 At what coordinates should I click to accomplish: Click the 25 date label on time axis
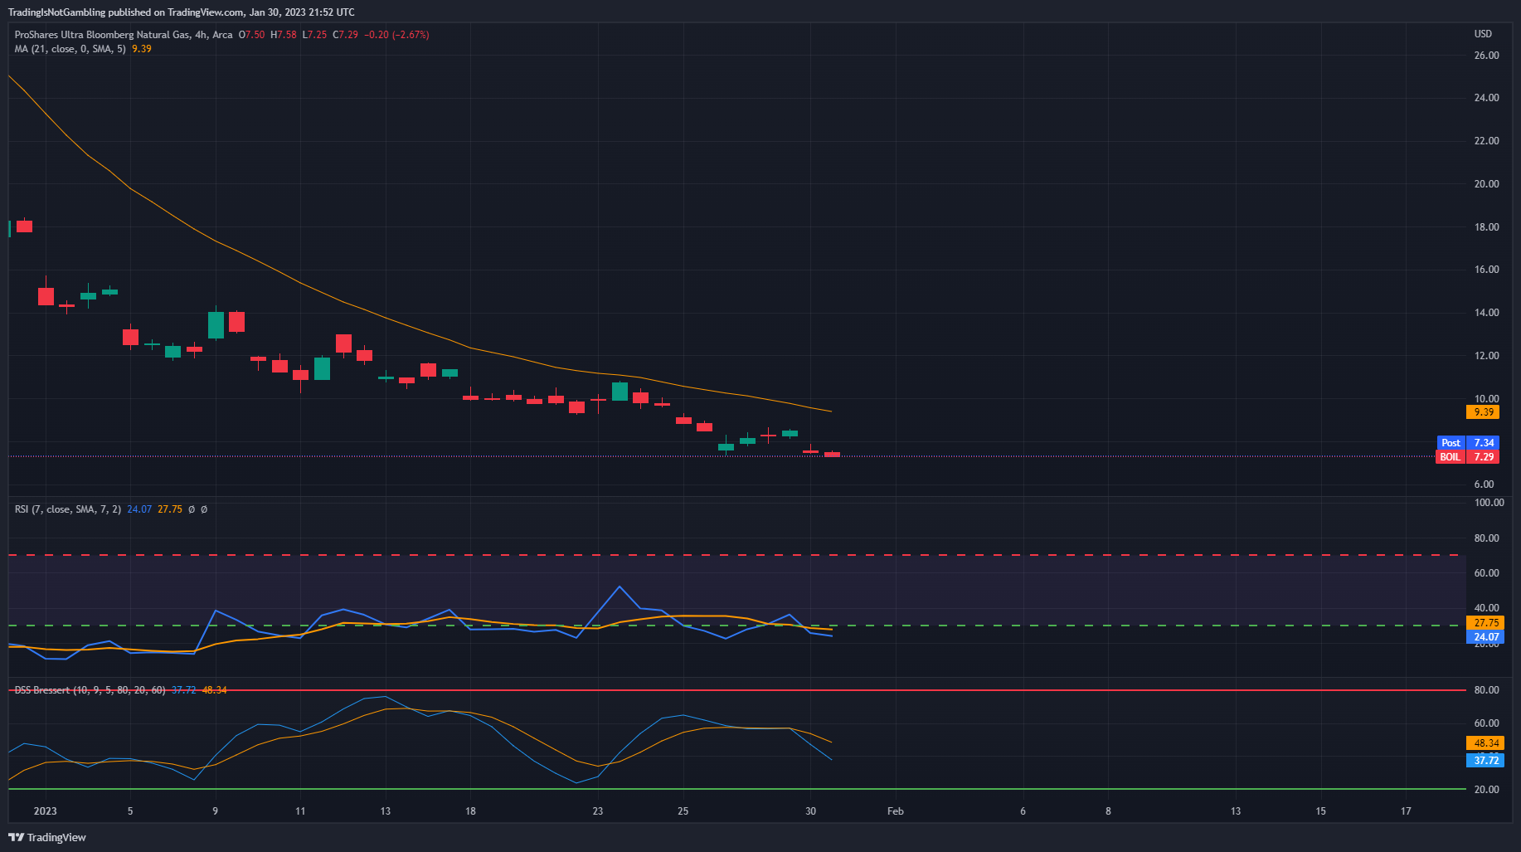(x=683, y=811)
